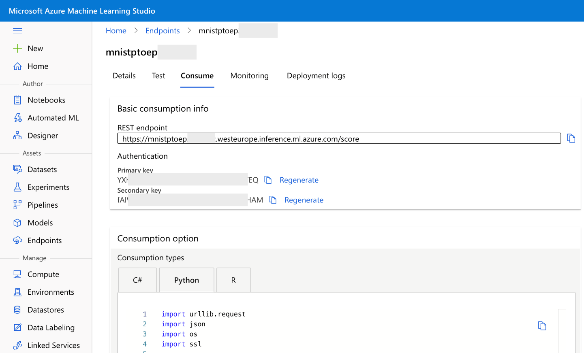Regenerate the secondary key
This screenshot has width=584, height=353.
304,200
